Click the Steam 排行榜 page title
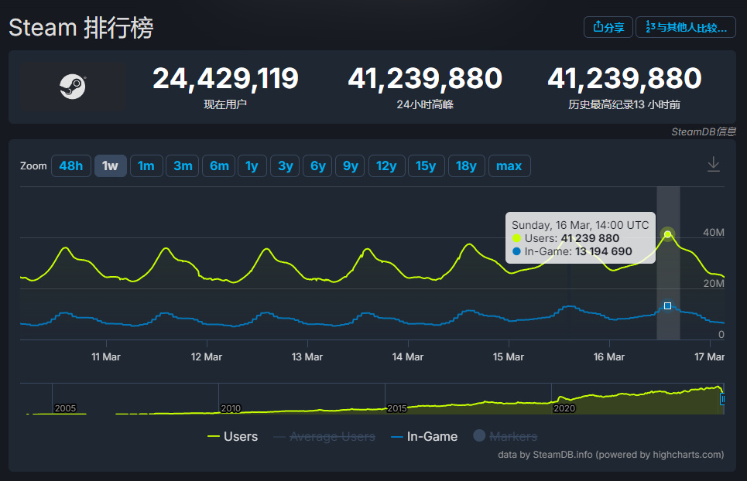This screenshot has width=747, height=481. click(81, 28)
